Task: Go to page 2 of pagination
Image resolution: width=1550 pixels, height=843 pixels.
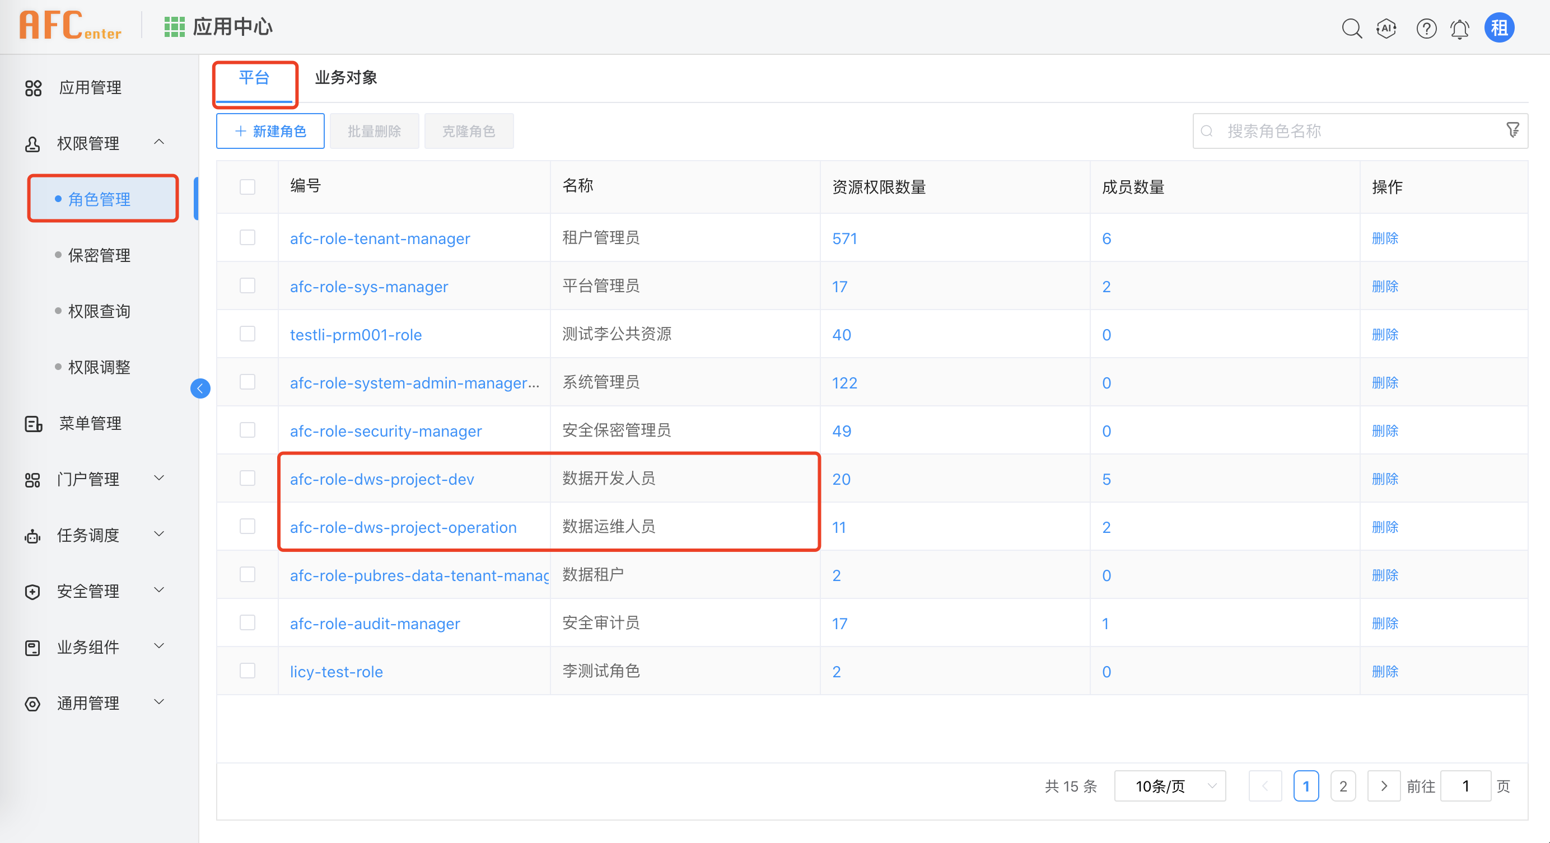Action: pyautogui.click(x=1342, y=786)
